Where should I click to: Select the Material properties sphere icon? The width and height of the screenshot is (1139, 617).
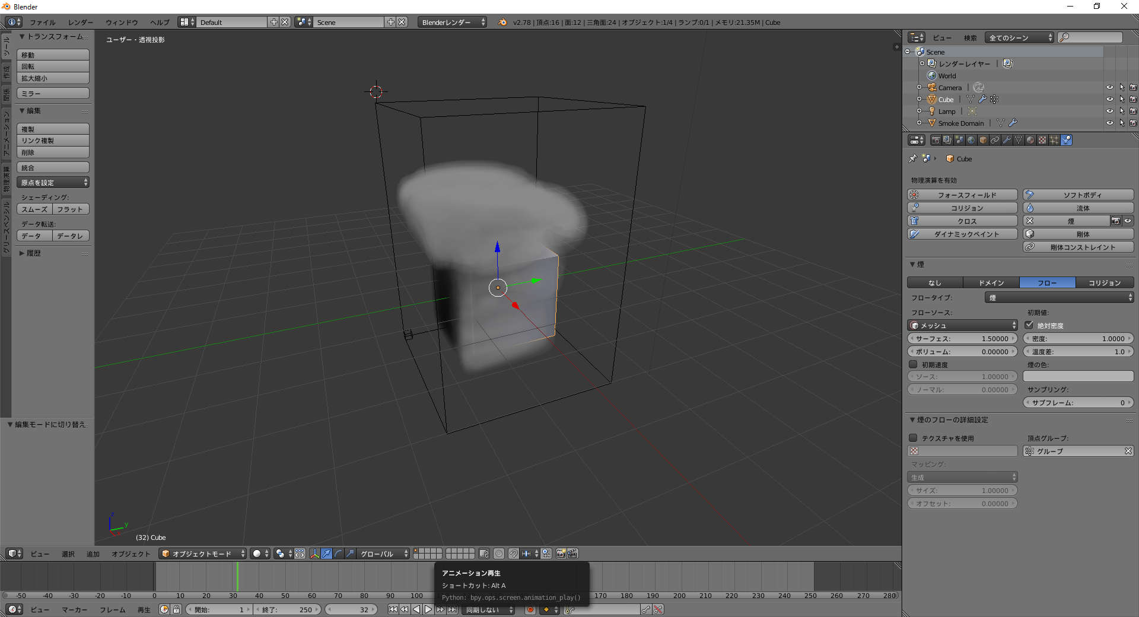pyautogui.click(x=1030, y=140)
